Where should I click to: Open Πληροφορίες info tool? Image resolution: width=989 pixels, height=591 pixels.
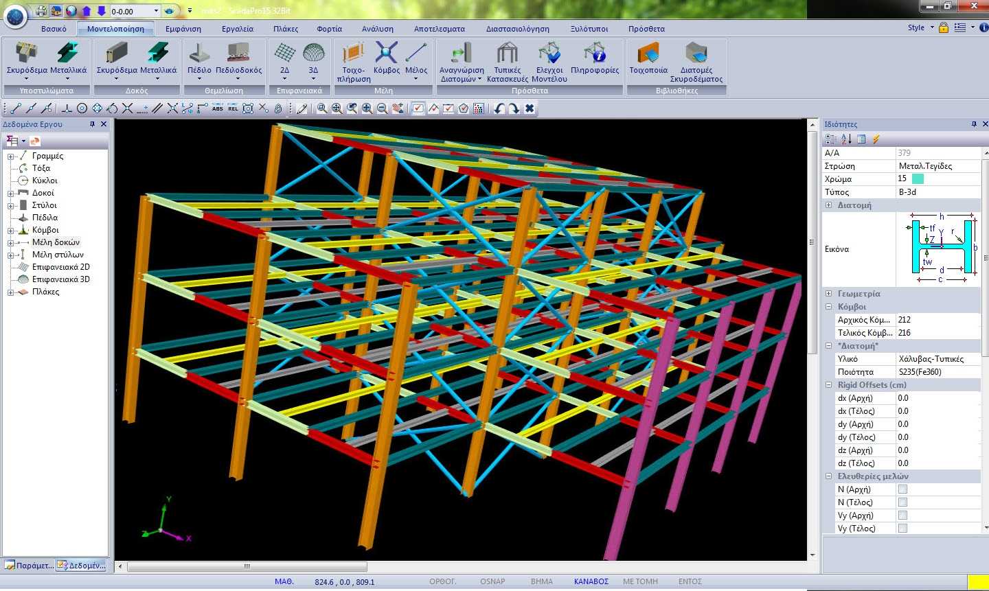coord(595,59)
